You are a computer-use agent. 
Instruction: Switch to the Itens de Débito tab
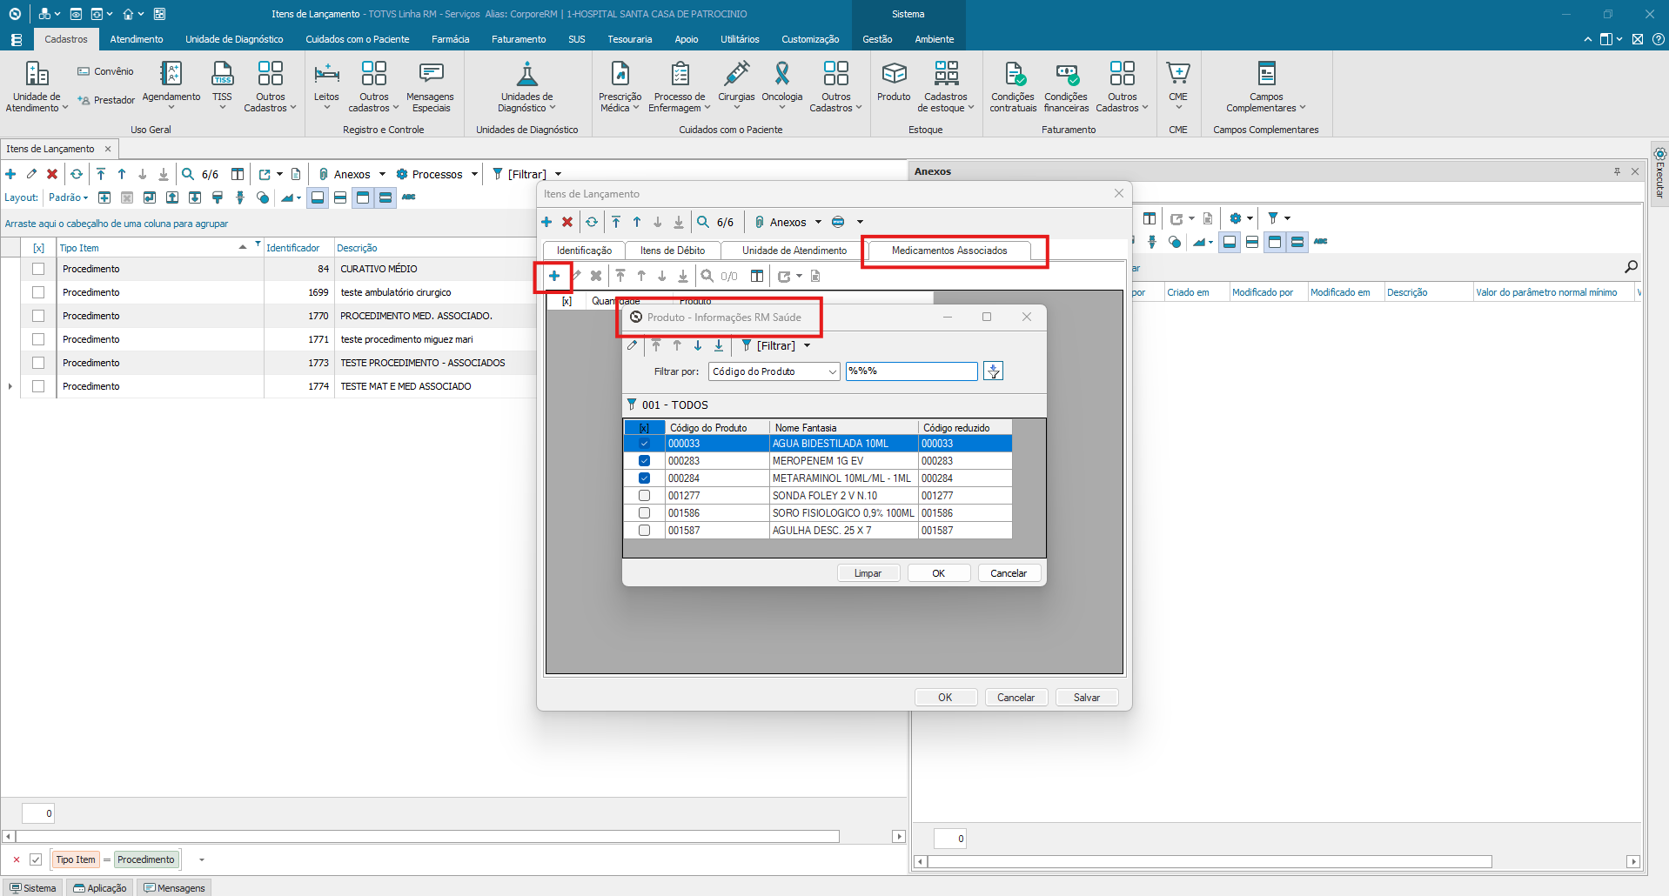(x=673, y=251)
